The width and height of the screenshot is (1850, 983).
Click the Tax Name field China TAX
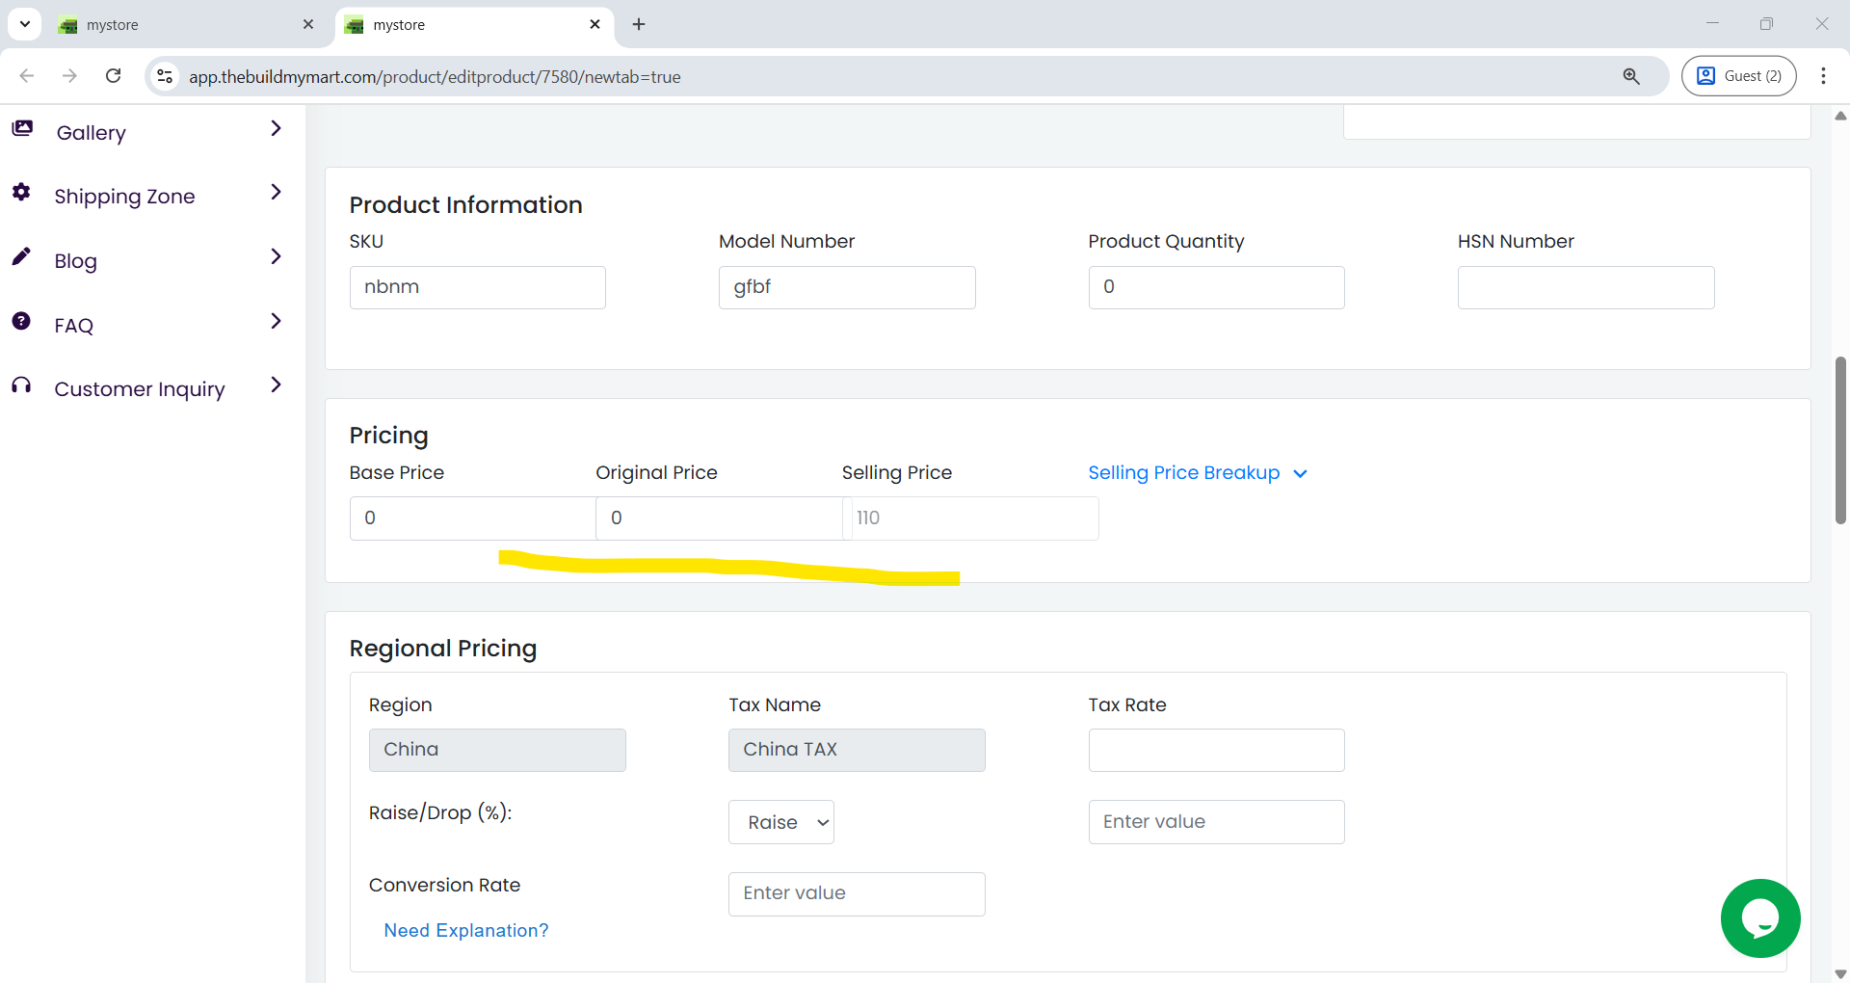pyautogui.click(x=857, y=750)
